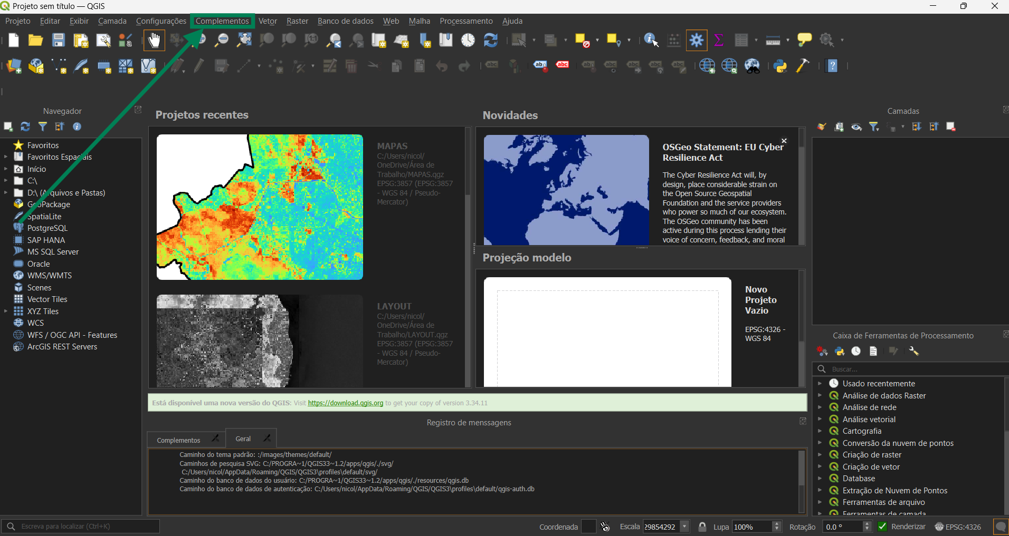The image size is (1009, 536).
Task: Expand the Favoritos Espaciais item
Action: coord(5,157)
